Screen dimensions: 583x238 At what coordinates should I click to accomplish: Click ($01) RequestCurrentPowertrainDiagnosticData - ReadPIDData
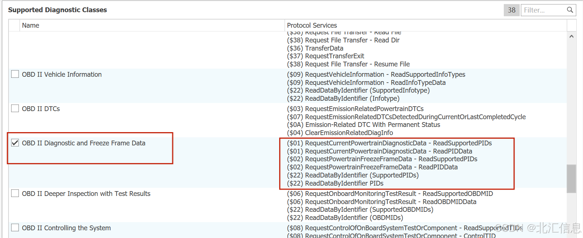coord(379,151)
